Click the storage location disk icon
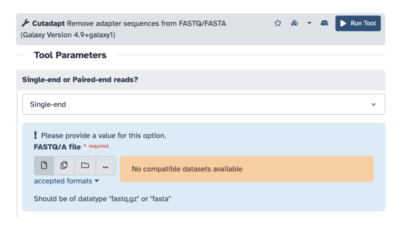The height and width of the screenshot is (226, 402). tap(324, 23)
